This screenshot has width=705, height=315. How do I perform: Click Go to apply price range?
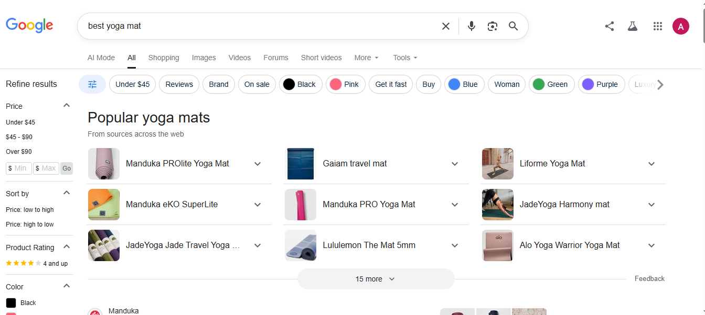[67, 168]
